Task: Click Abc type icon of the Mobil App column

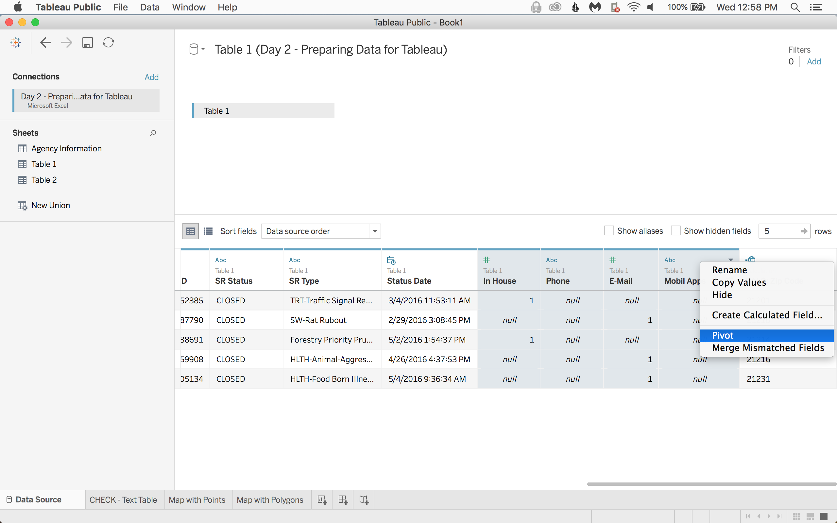Action: [x=670, y=260]
